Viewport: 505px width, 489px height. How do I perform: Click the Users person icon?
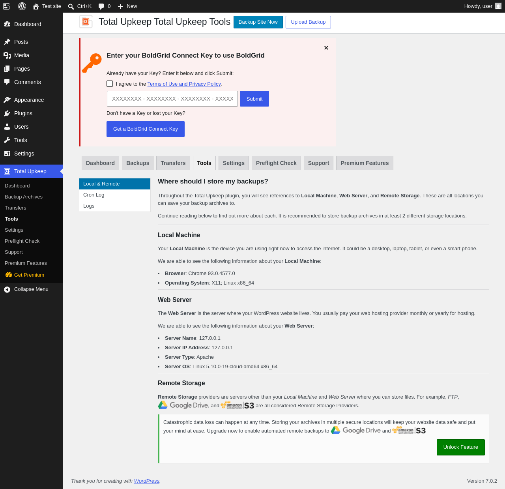point(7,127)
